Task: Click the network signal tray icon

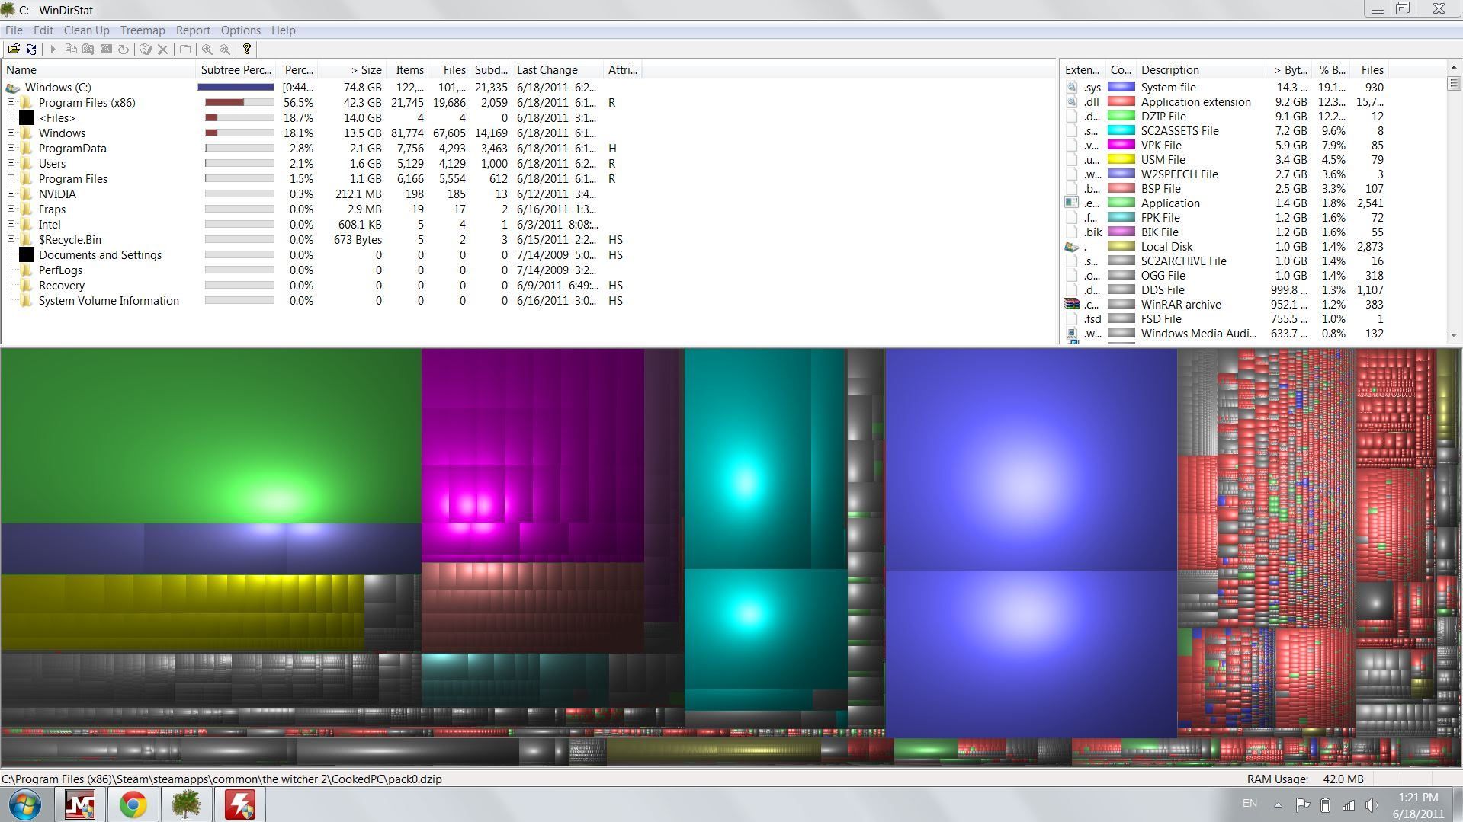Action: (x=1348, y=804)
